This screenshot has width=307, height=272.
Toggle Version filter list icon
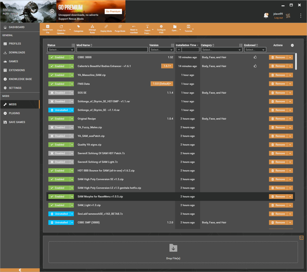(x=172, y=45)
